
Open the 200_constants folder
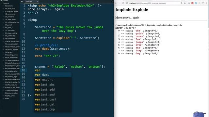[x=10, y=38]
